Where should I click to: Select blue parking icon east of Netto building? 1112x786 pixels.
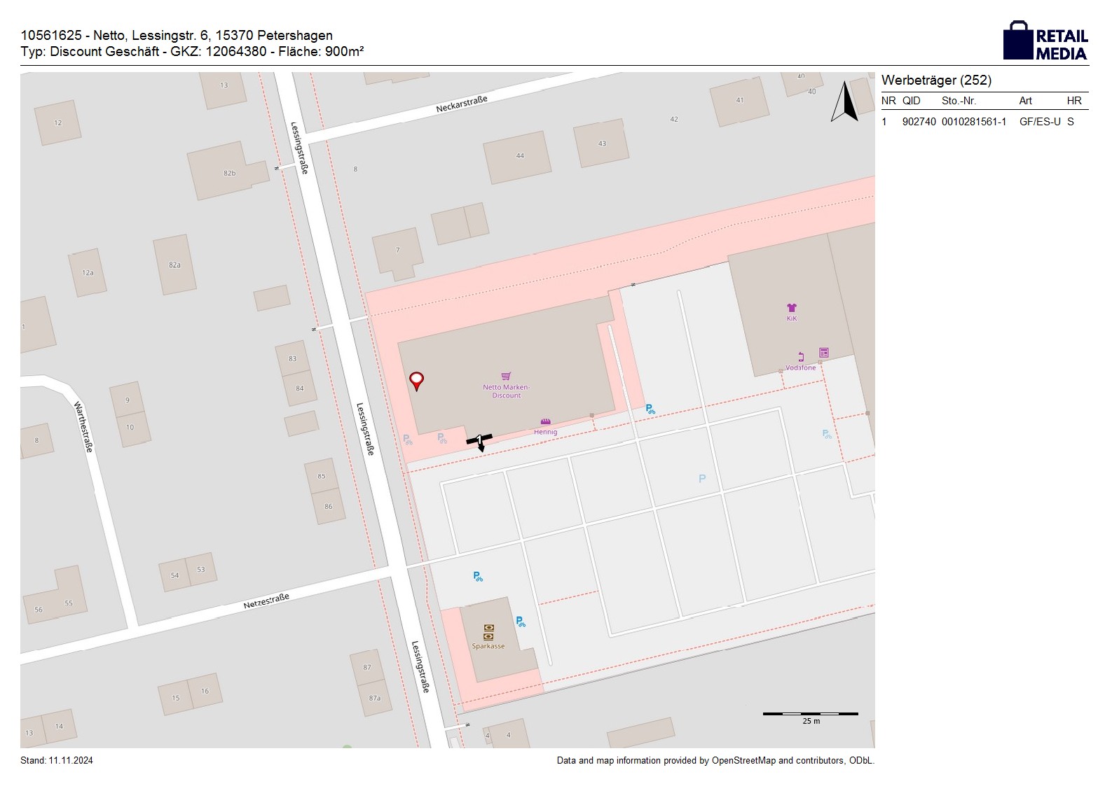650,409
